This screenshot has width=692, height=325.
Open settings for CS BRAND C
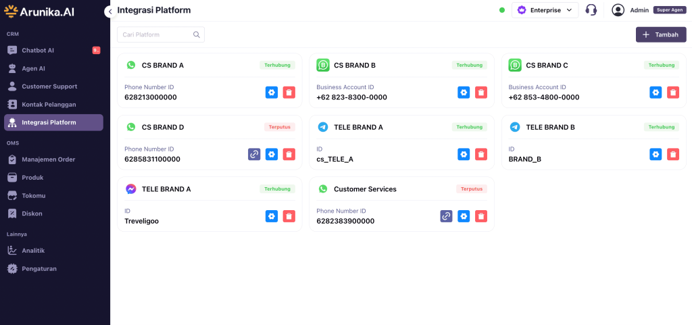656,93
